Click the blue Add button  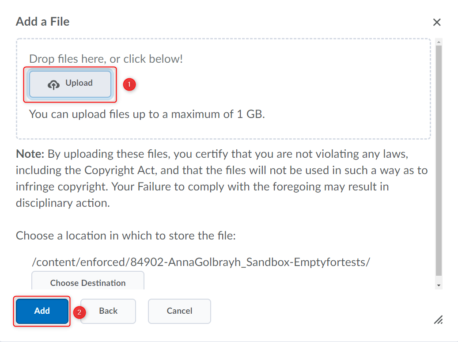pos(42,311)
